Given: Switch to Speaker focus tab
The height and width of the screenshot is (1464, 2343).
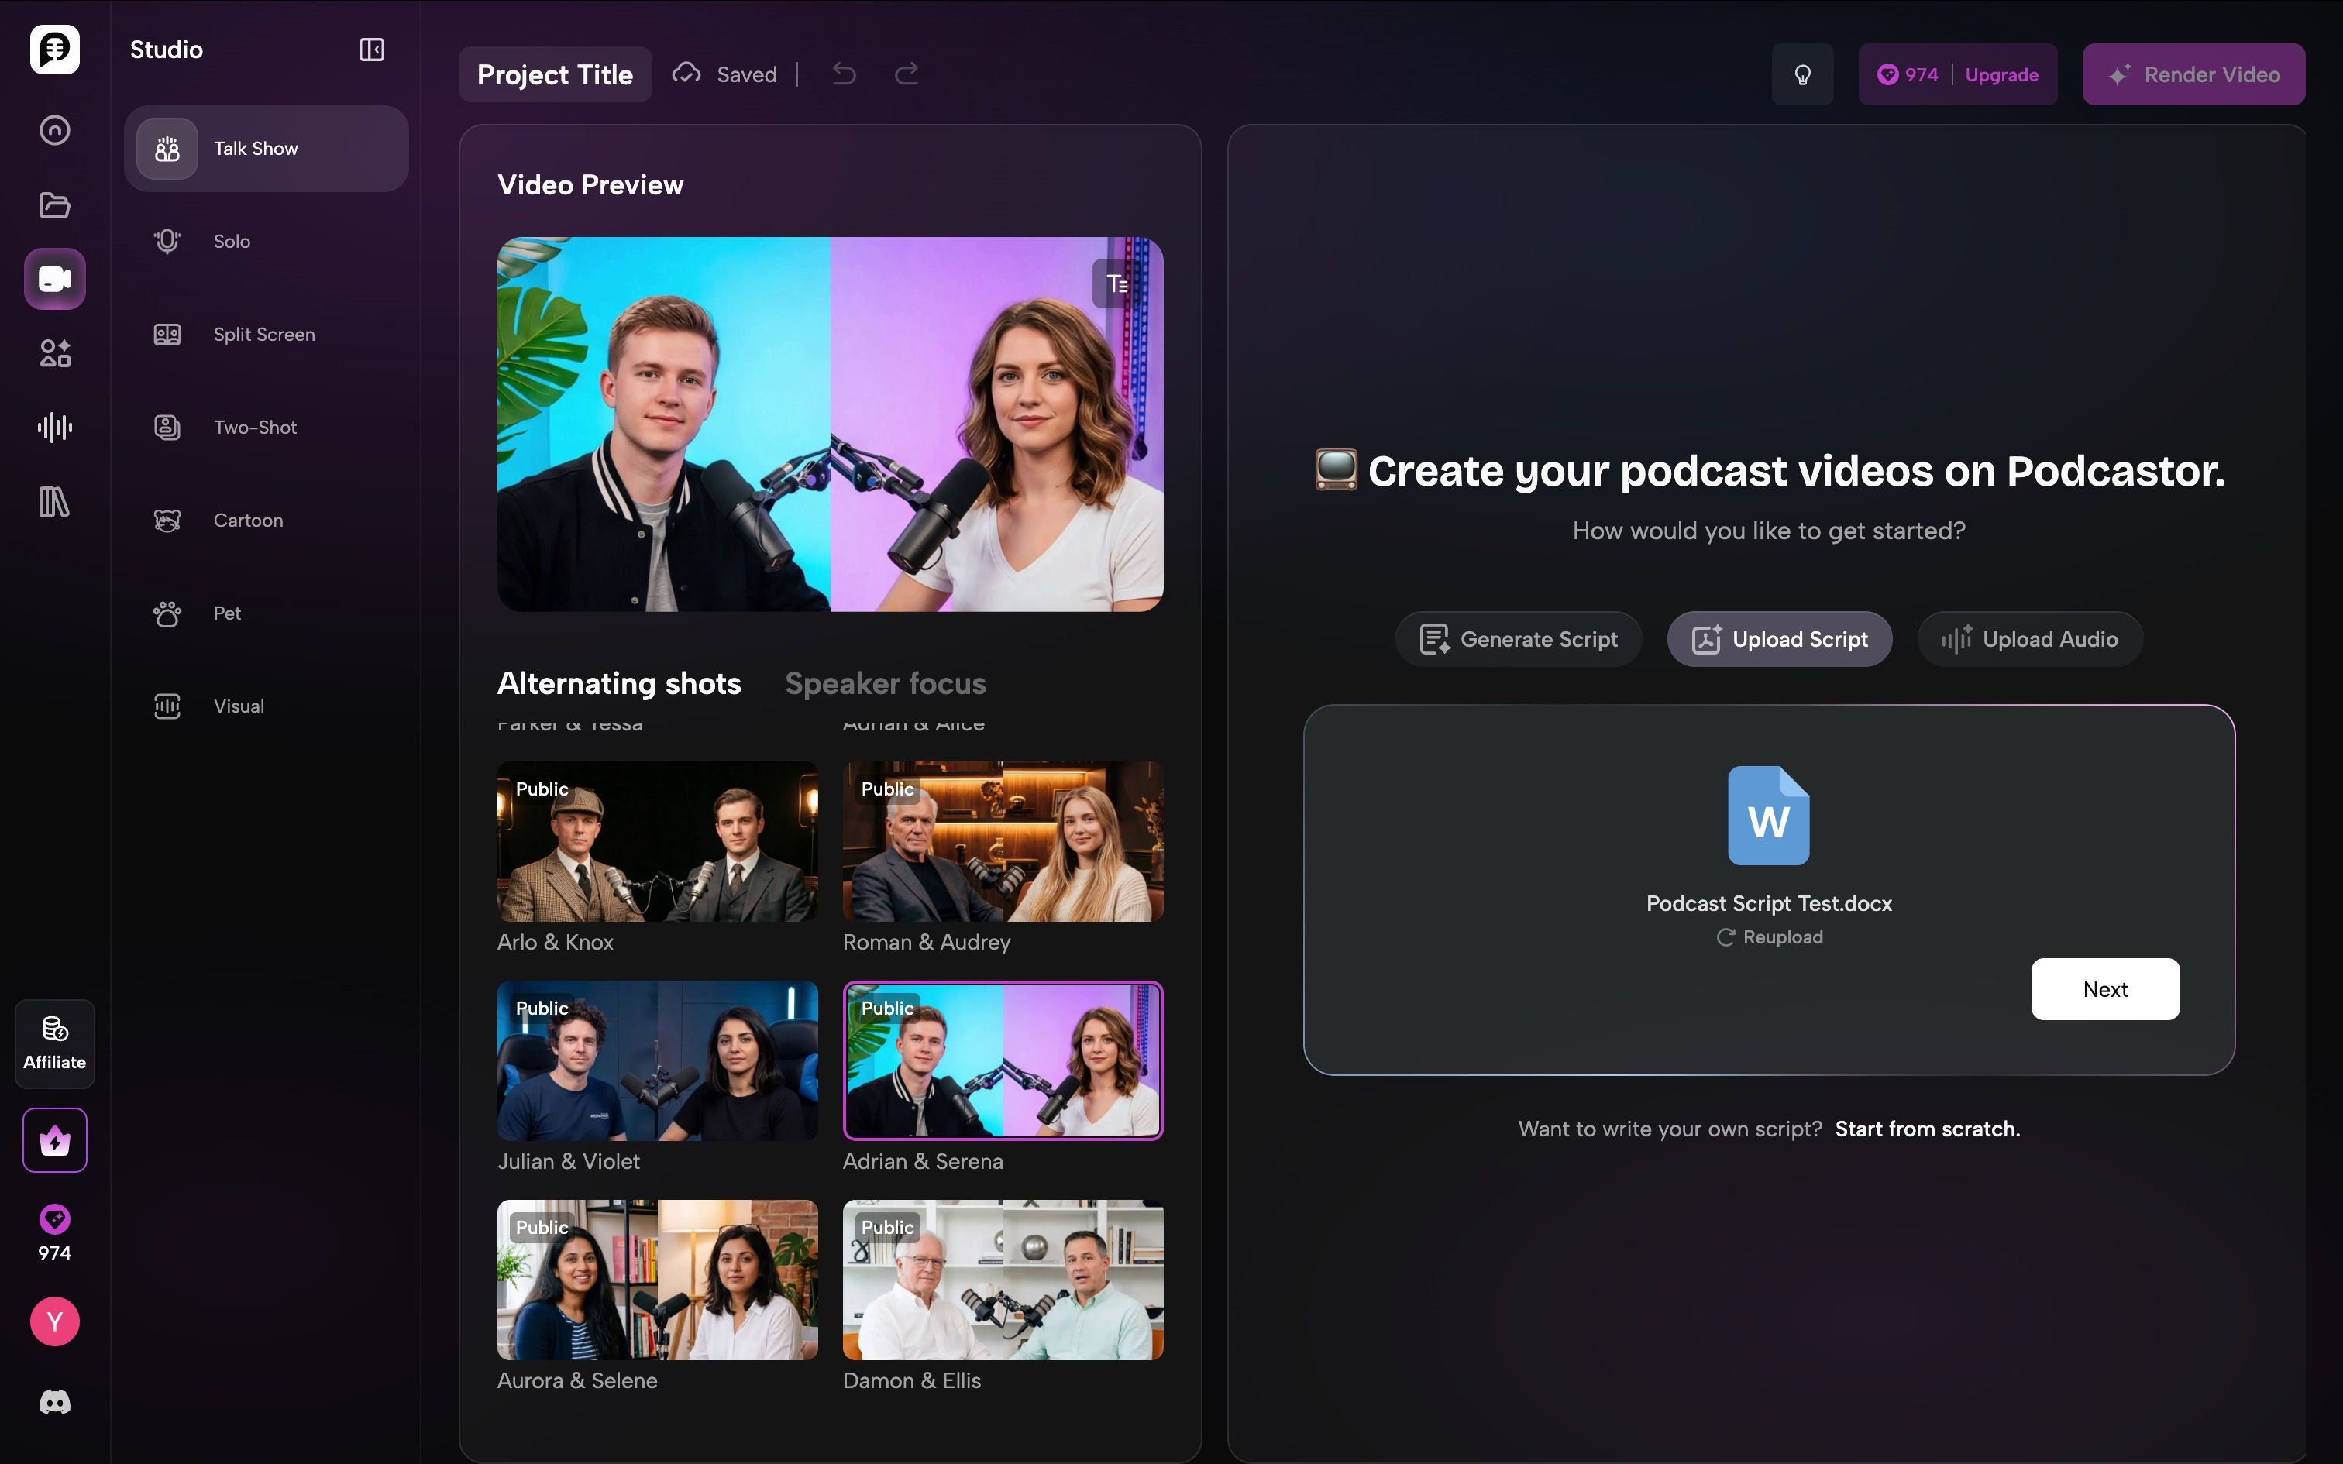Looking at the screenshot, I should (885, 683).
